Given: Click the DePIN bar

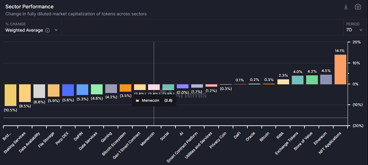Looking at the screenshot, I should (82, 89).
